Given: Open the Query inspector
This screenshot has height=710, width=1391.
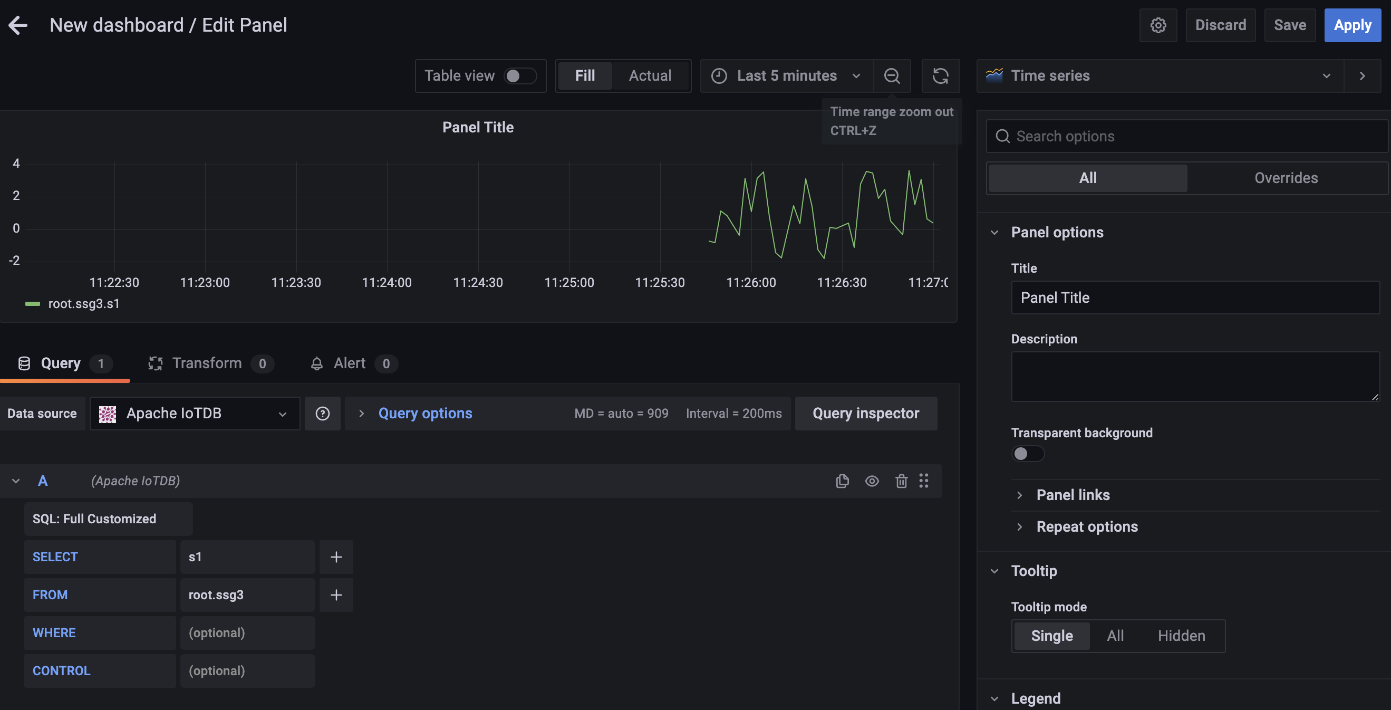Looking at the screenshot, I should (x=865, y=414).
